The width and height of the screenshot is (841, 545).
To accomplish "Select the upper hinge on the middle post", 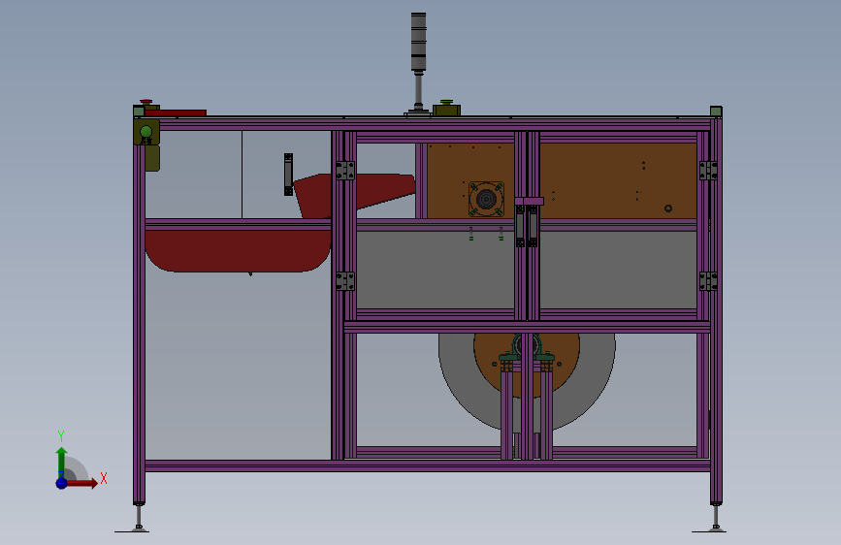I will pyautogui.click(x=345, y=171).
